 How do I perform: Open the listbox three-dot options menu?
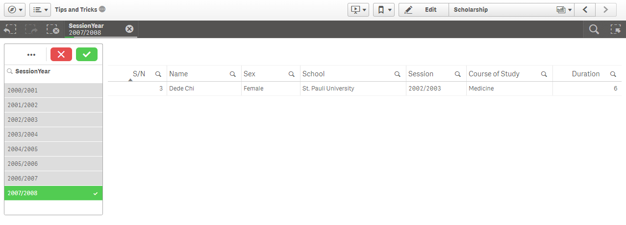click(31, 55)
